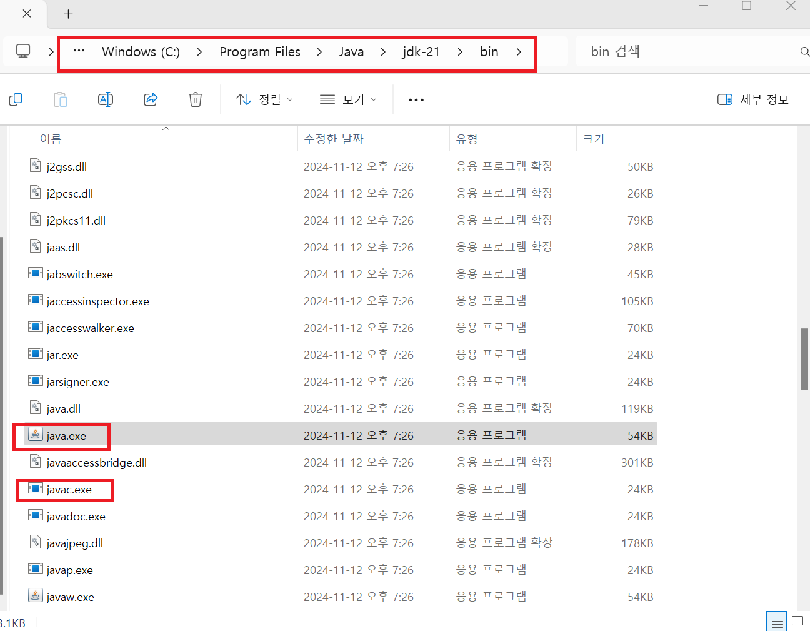Select the javajpeg.dll file icon

point(36,542)
